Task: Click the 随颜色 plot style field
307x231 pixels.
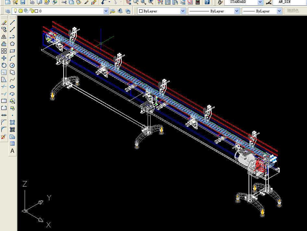Action: 295,11
